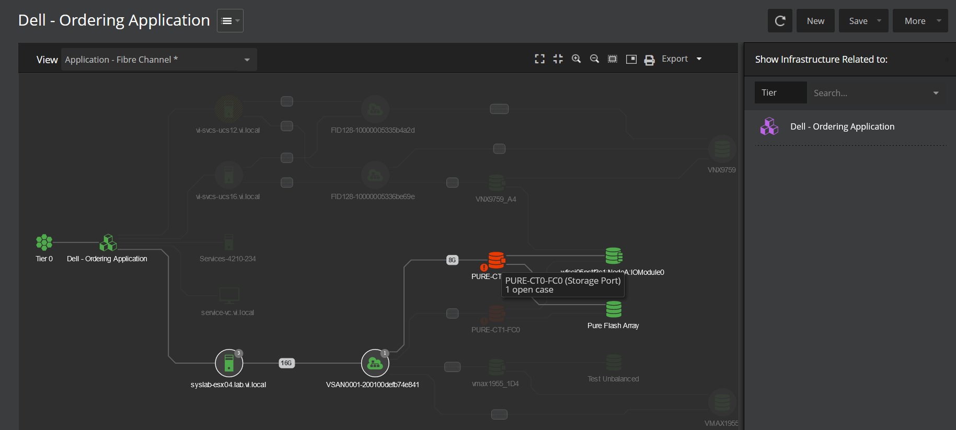Click the New button
This screenshot has width=956, height=430.
click(815, 21)
